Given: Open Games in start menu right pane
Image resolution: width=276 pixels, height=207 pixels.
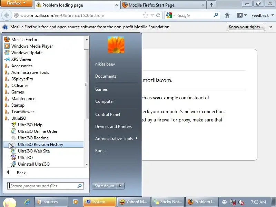Looking at the screenshot, I should point(101,89).
